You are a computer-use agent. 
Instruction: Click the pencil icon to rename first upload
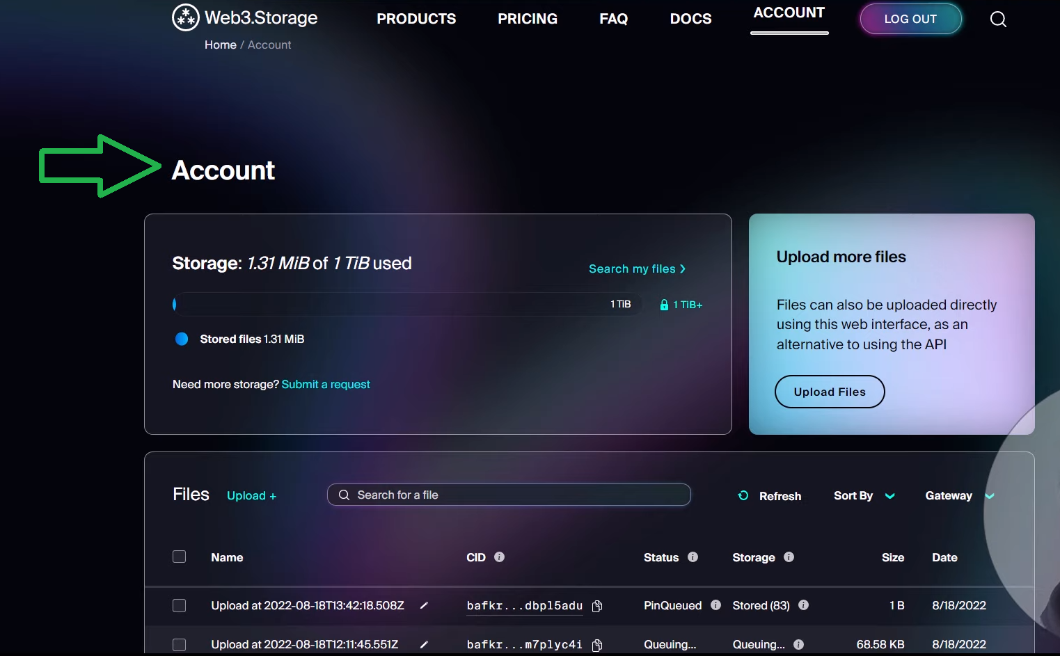(425, 605)
